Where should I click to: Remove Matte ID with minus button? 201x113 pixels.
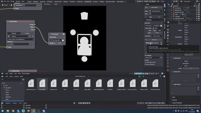[x=32, y=44]
